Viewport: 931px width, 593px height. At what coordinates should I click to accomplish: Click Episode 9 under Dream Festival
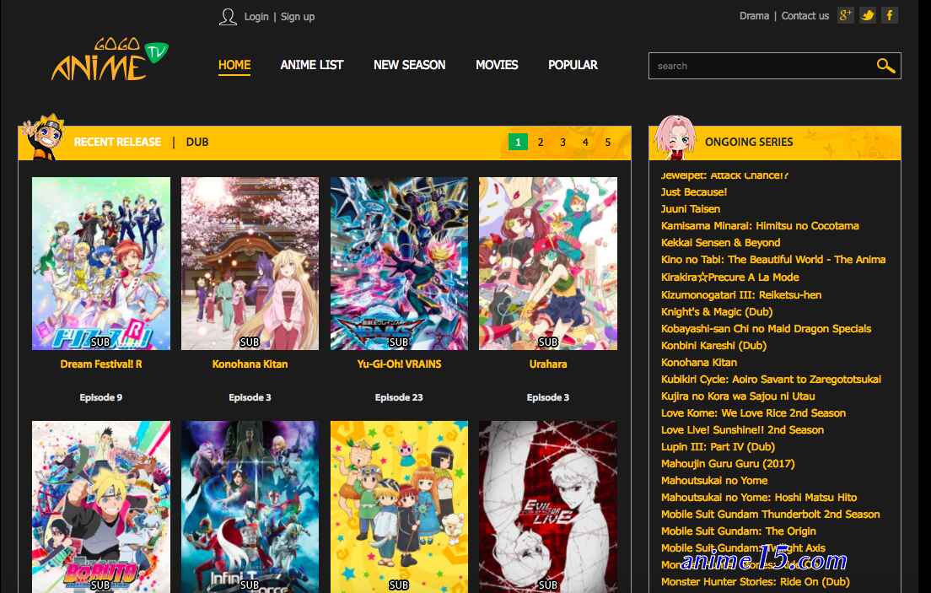pyautogui.click(x=101, y=397)
